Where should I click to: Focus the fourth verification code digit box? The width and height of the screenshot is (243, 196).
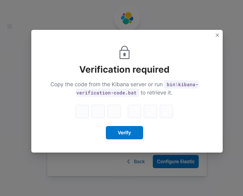tap(134, 111)
